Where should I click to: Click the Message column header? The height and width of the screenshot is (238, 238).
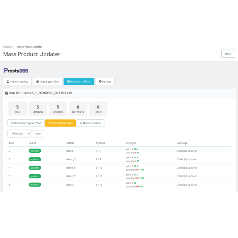[x=182, y=143]
